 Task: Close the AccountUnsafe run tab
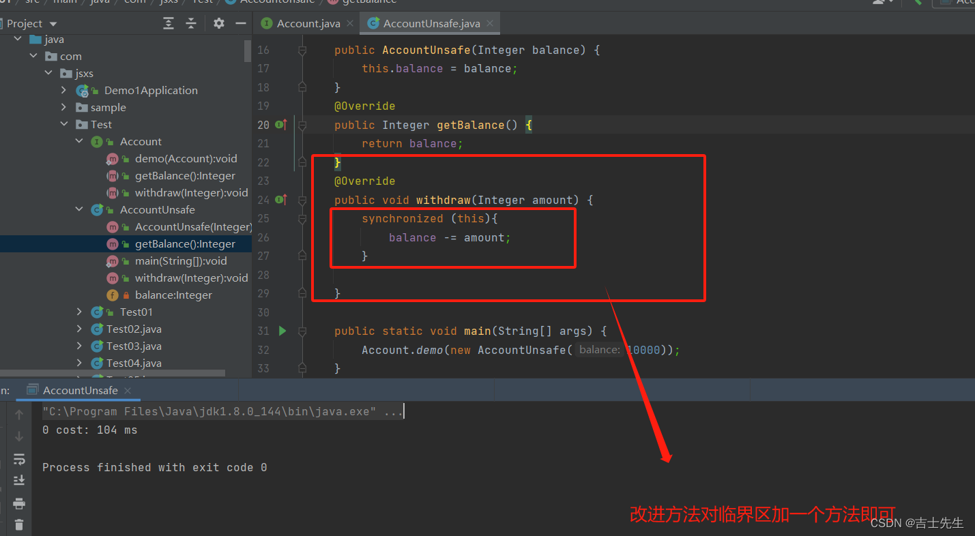click(128, 391)
